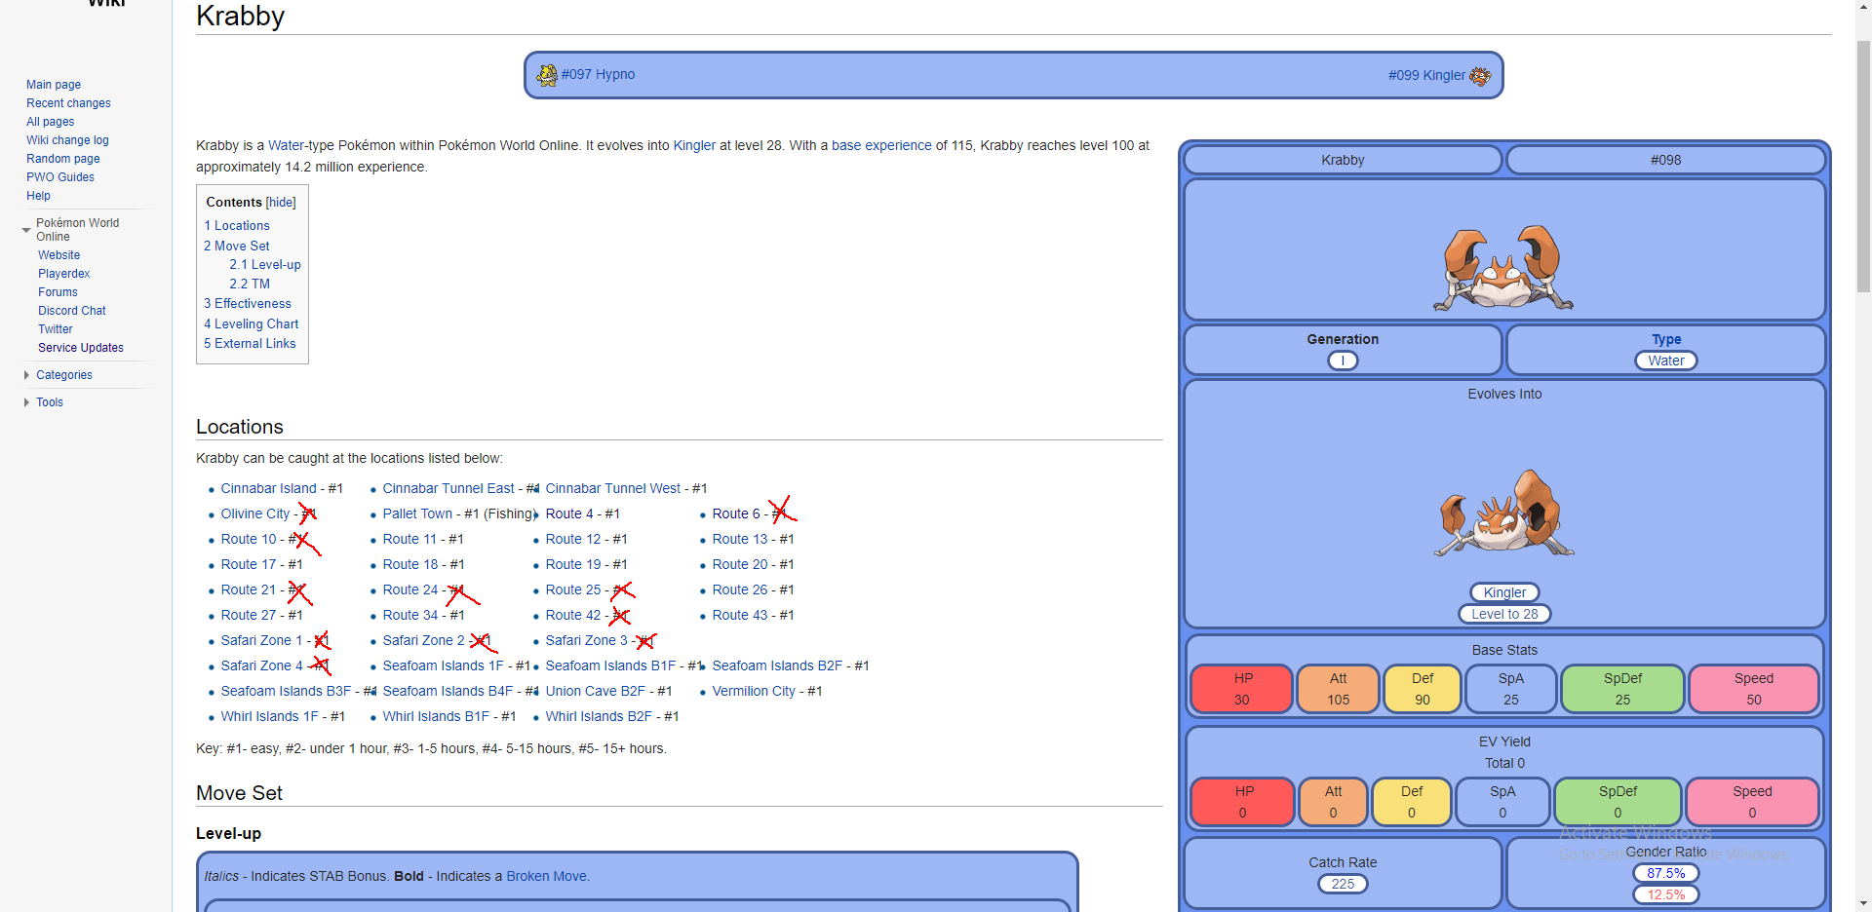Open Whirl Islands B1F location
1872x912 pixels.
[x=436, y=716]
